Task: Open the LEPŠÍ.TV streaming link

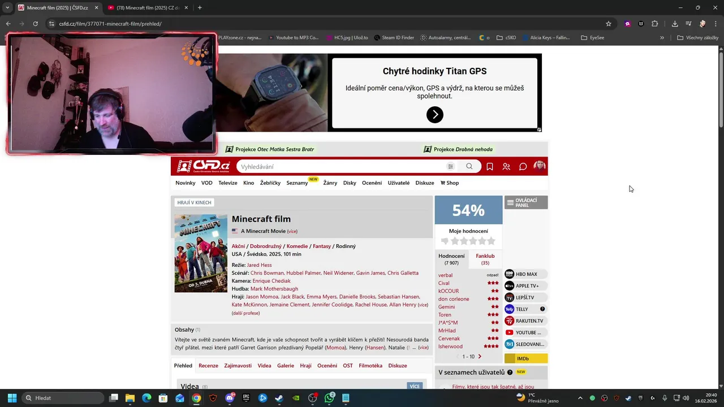Action: tap(525, 297)
